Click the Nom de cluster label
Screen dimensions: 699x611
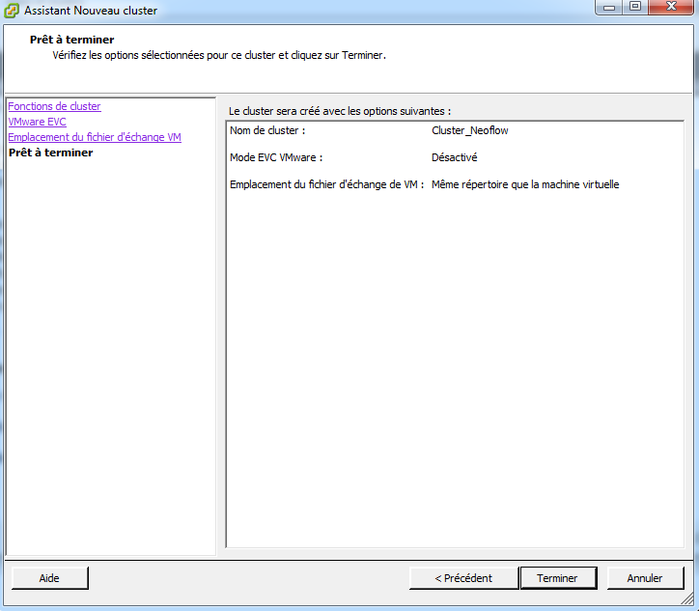(x=267, y=130)
